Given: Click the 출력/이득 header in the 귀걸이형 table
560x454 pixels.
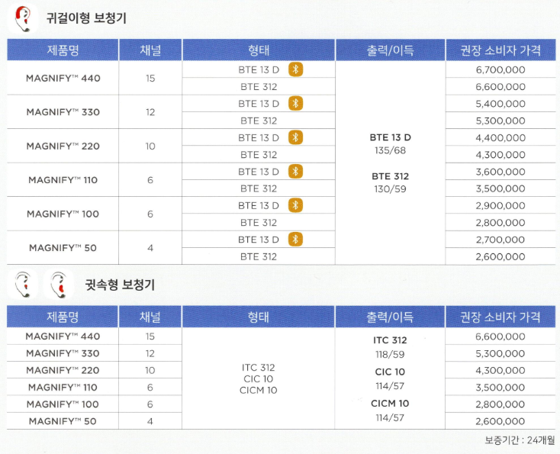Looking at the screenshot, I should (x=391, y=50).
